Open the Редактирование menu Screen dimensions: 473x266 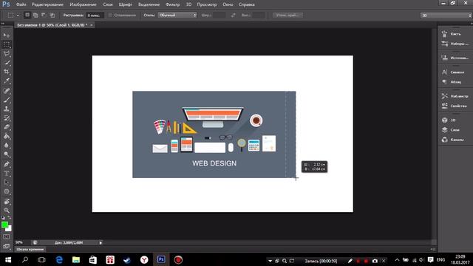pyautogui.click(x=47, y=4)
